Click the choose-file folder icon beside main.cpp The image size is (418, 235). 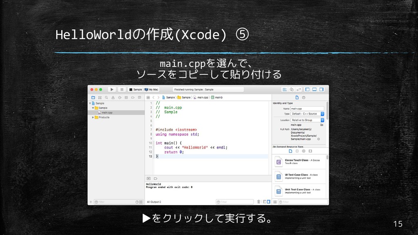322,125
